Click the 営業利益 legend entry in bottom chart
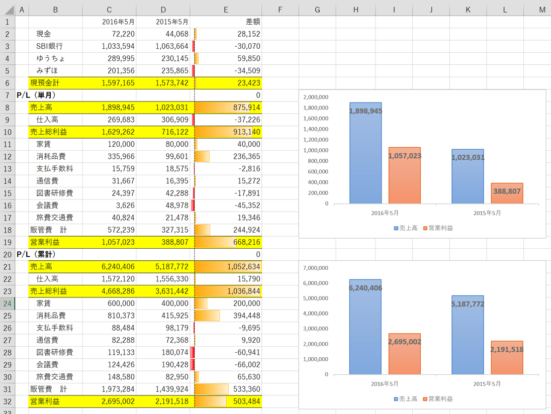 click(x=438, y=399)
